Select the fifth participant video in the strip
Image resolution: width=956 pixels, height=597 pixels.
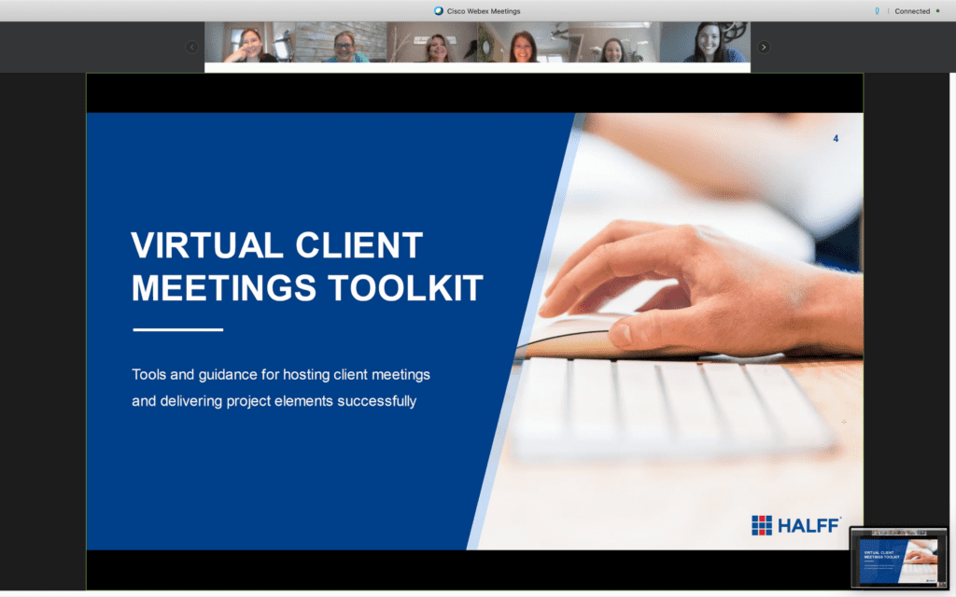(x=613, y=44)
